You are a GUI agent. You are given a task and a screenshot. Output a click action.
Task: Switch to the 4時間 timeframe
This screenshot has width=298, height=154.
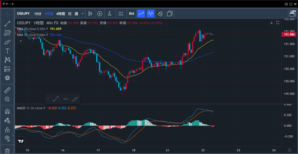61,14
